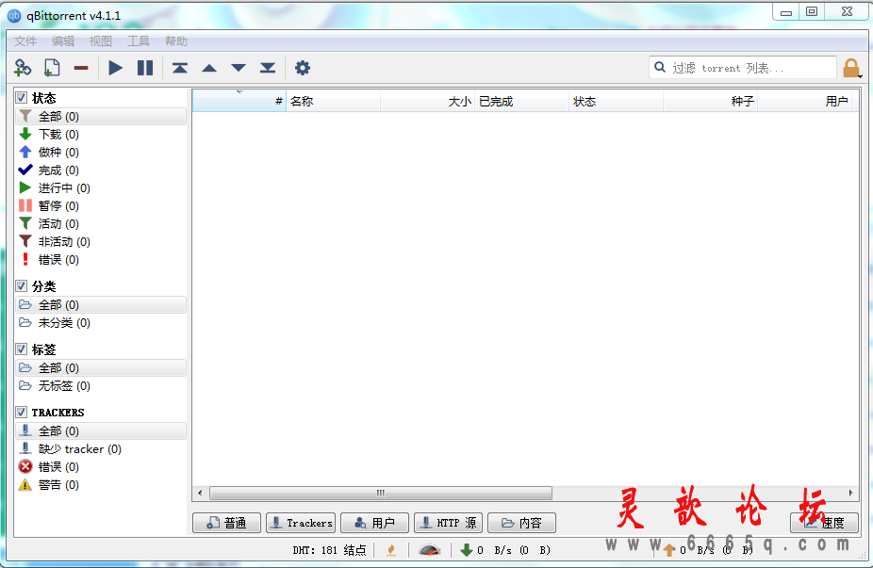873x568 pixels.
Task: Toggle the 标签 section checkbox
Action: (21, 349)
